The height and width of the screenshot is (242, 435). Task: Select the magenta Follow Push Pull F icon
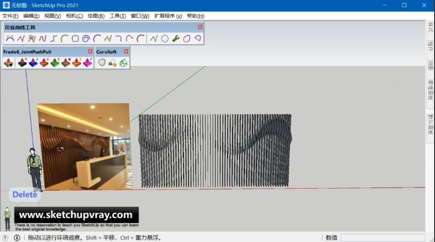tap(87, 63)
